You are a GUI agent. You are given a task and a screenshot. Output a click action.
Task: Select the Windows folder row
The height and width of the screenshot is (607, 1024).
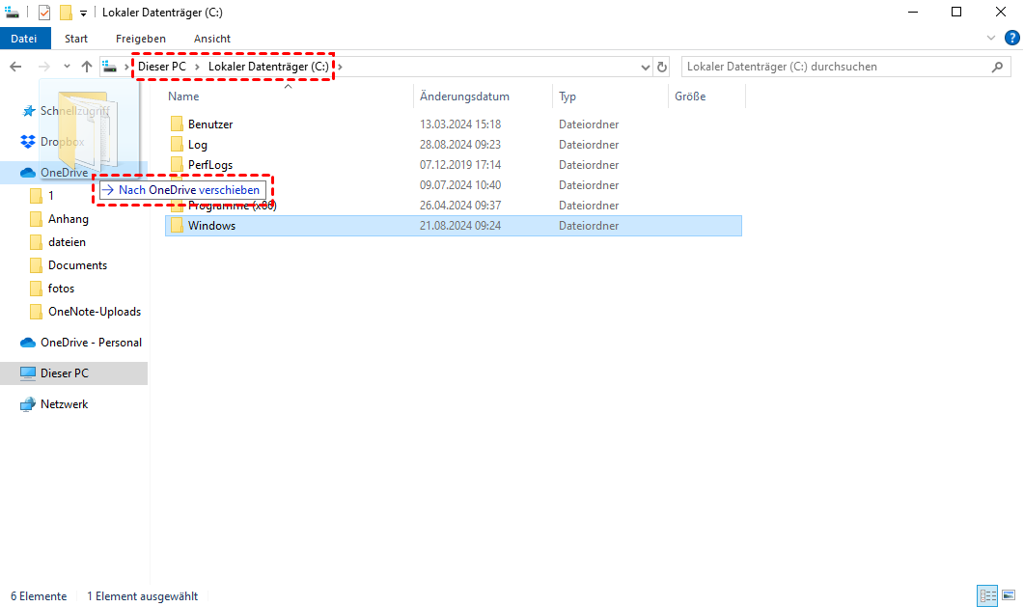(x=454, y=225)
